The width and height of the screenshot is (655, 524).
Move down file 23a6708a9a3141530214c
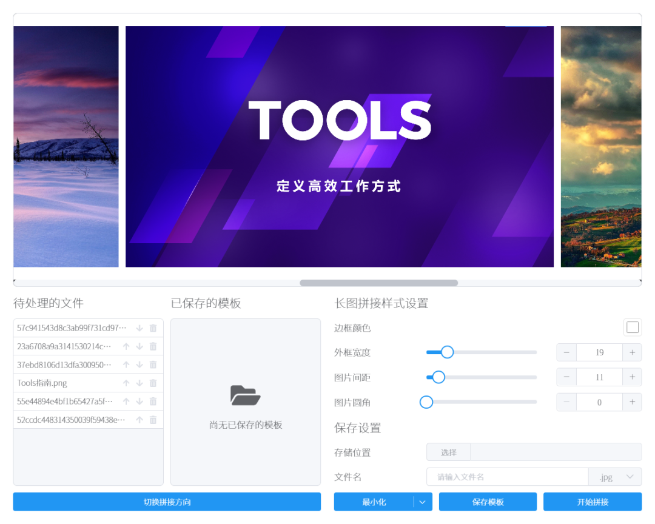click(x=139, y=347)
